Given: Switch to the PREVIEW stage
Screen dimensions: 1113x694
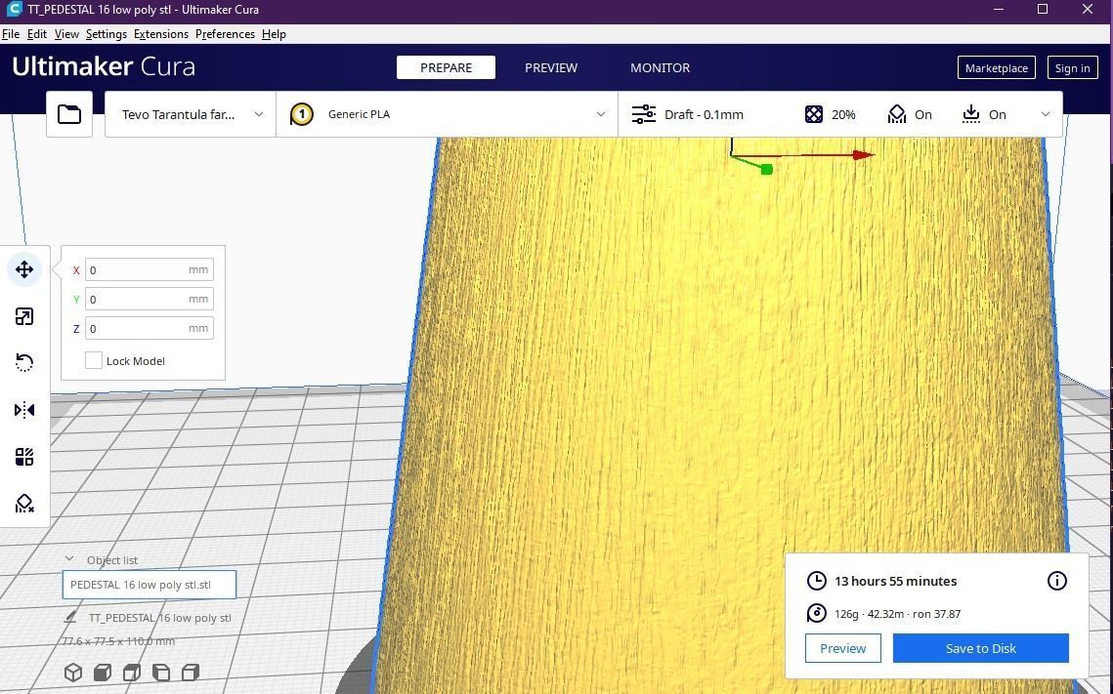Looking at the screenshot, I should click(x=551, y=67).
